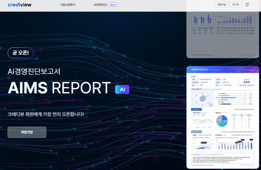Open the 기업신용평가 menu
The image size is (261, 170).
tap(68, 5)
